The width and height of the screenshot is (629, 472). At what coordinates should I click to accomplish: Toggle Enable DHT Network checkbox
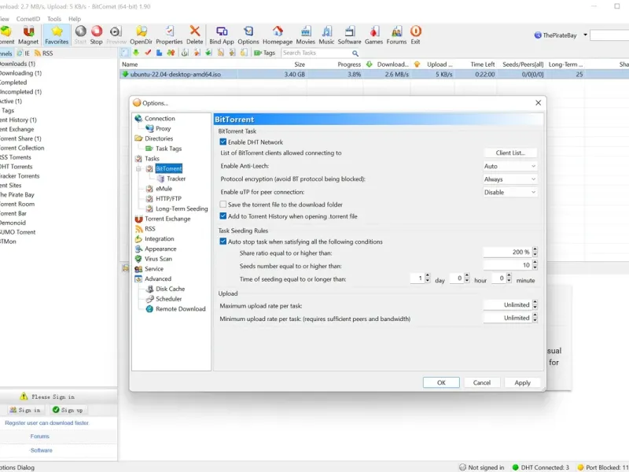(223, 142)
